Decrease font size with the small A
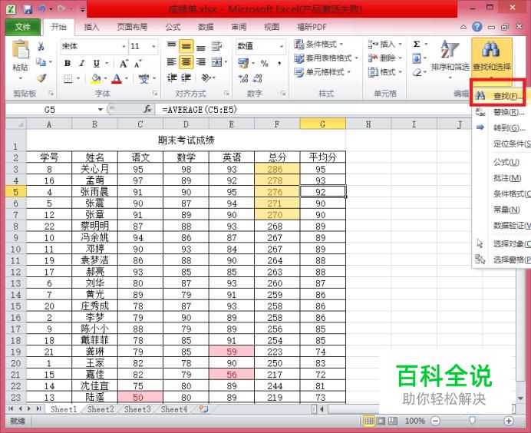Image resolution: width=531 pixels, height=433 pixels. coord(138,64)
